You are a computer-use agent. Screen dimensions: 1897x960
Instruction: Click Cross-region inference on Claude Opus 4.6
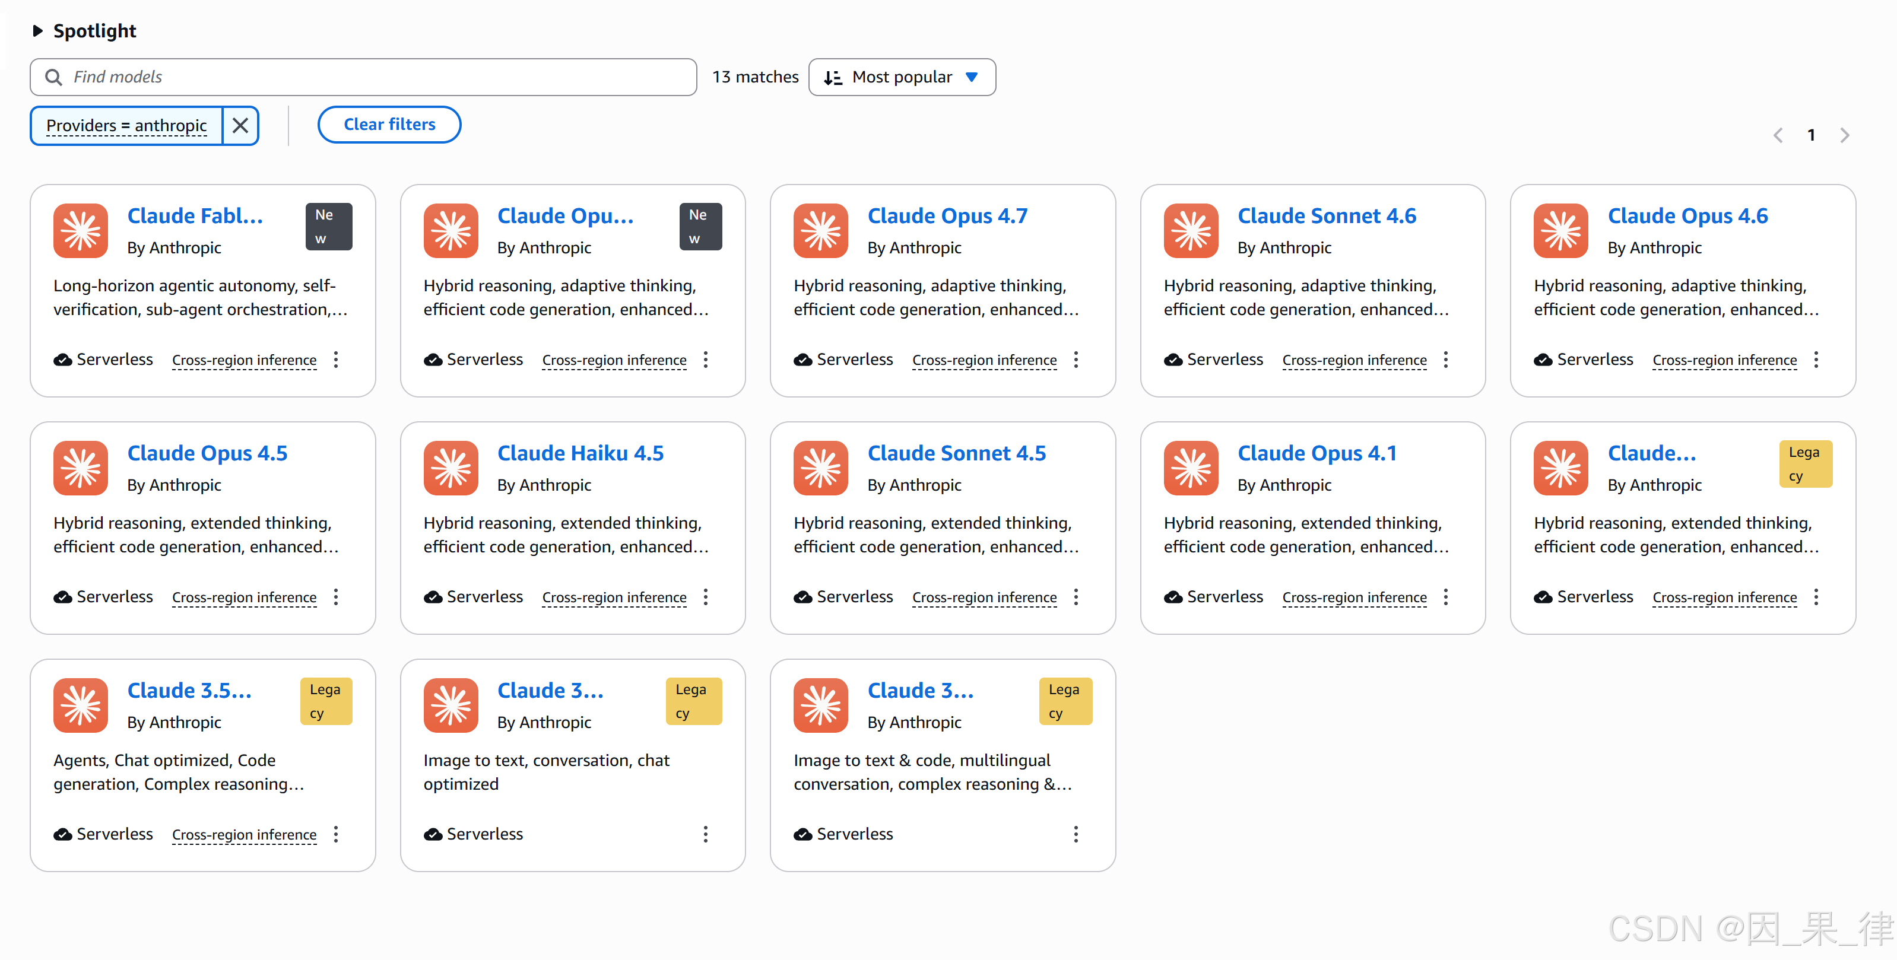[x=1725, y=360]
